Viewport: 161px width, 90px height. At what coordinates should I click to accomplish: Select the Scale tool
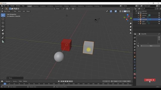click(x=3, y=30)
